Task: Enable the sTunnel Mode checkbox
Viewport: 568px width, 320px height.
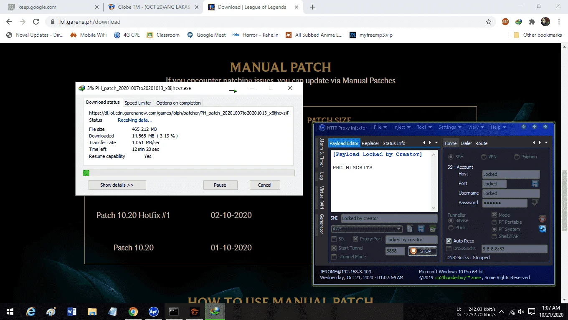Action: 334,257
